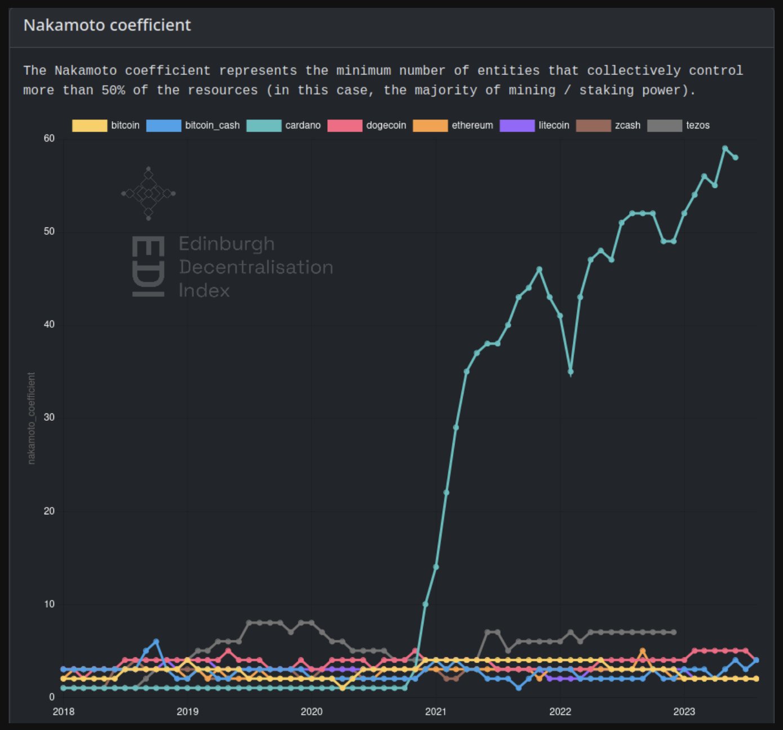Click the tezos legend label
This screenshot has width=783, height=730.
(x=698, y=125)
